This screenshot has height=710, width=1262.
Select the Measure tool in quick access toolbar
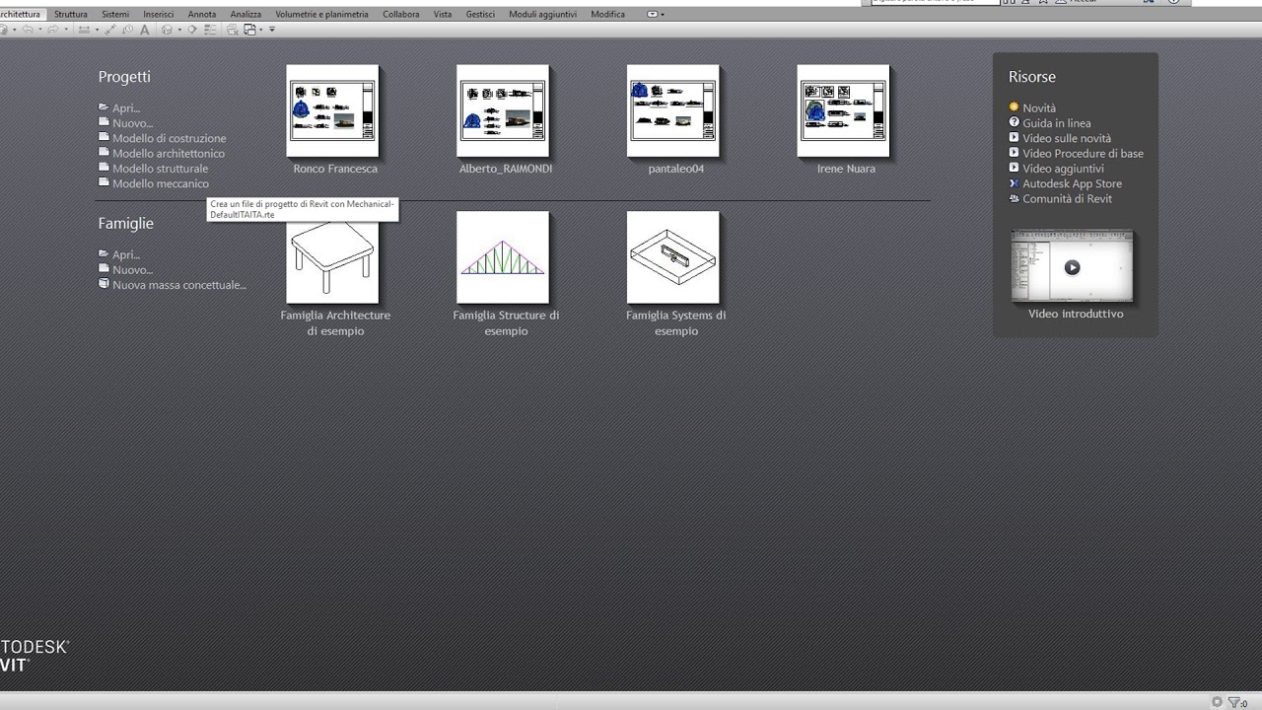[x=84, y=30]
